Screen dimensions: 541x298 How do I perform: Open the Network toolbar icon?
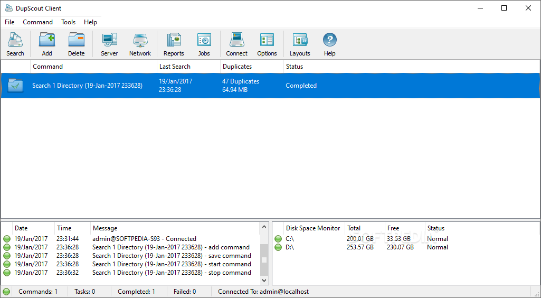140,40
